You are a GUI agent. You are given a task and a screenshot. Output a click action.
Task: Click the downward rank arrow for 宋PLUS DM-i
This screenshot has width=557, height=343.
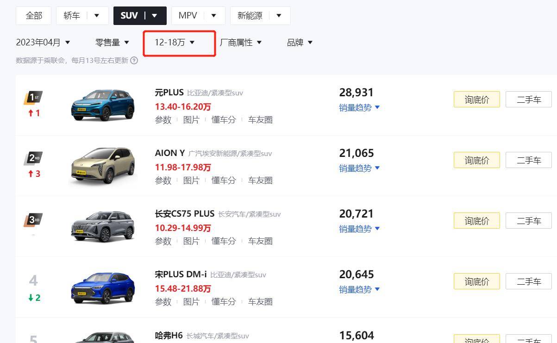pos(32,298)
